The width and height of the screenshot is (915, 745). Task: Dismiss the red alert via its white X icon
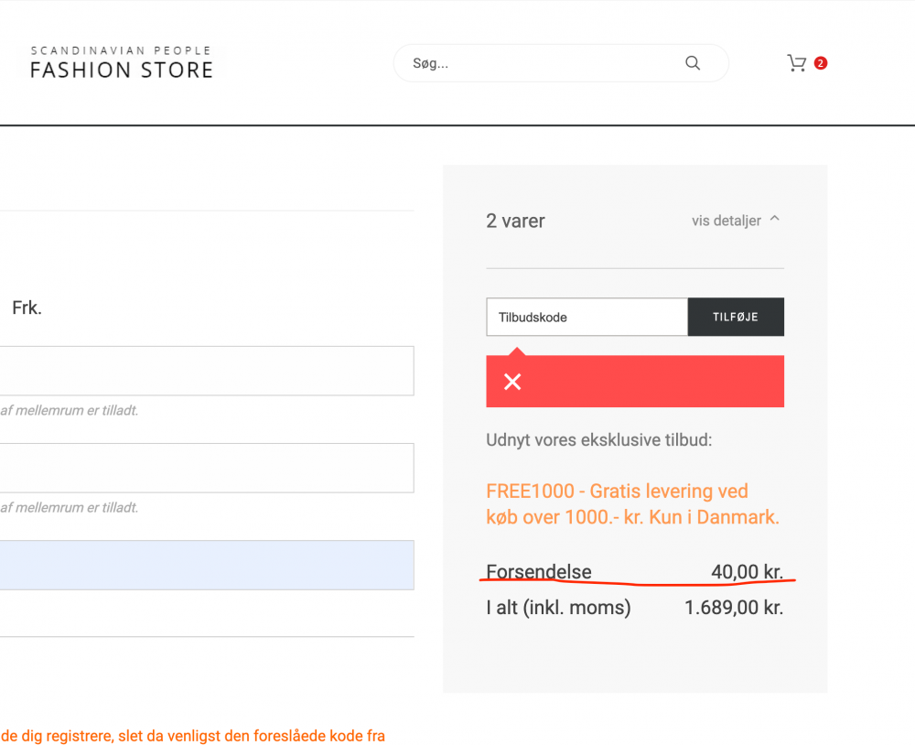point(511,382)
